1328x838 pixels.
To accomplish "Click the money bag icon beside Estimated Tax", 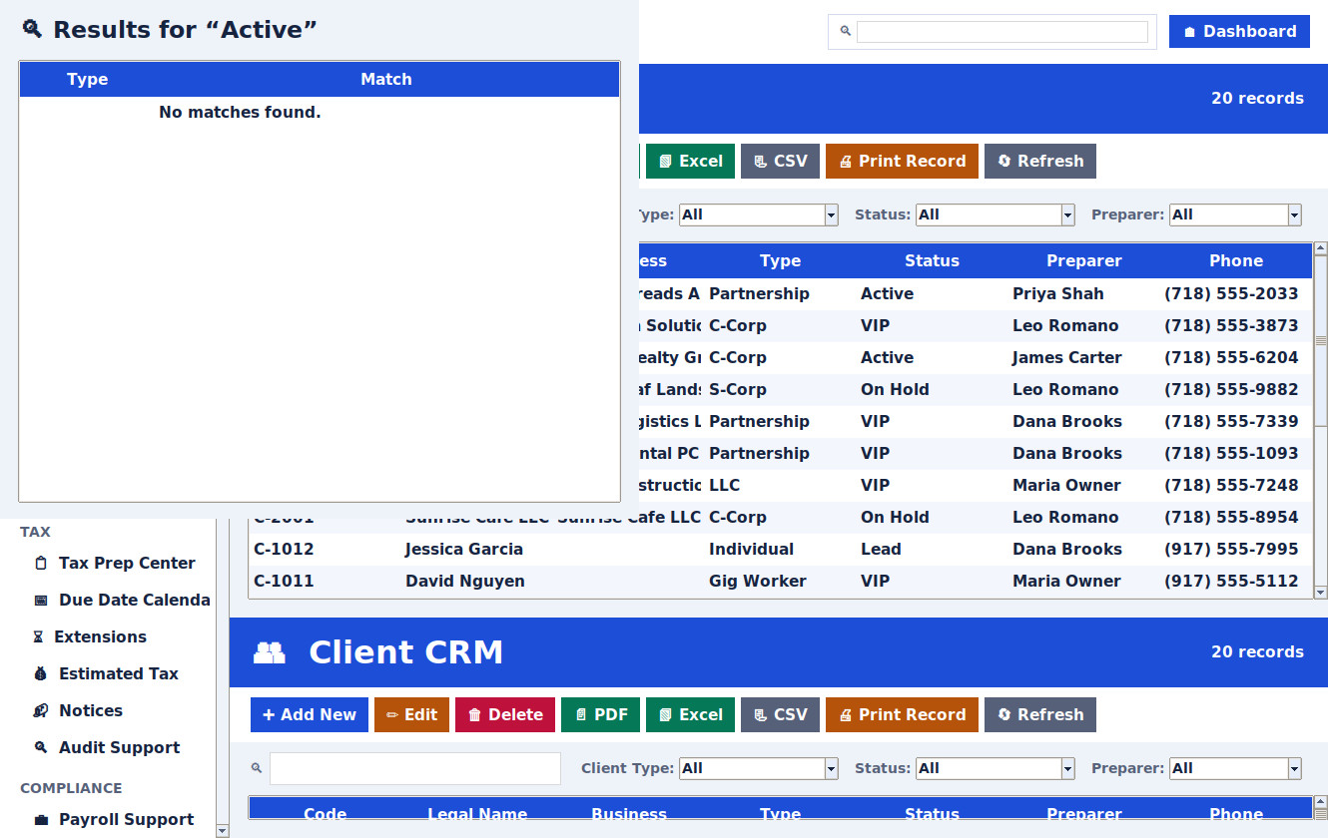I will click(41, 673).
